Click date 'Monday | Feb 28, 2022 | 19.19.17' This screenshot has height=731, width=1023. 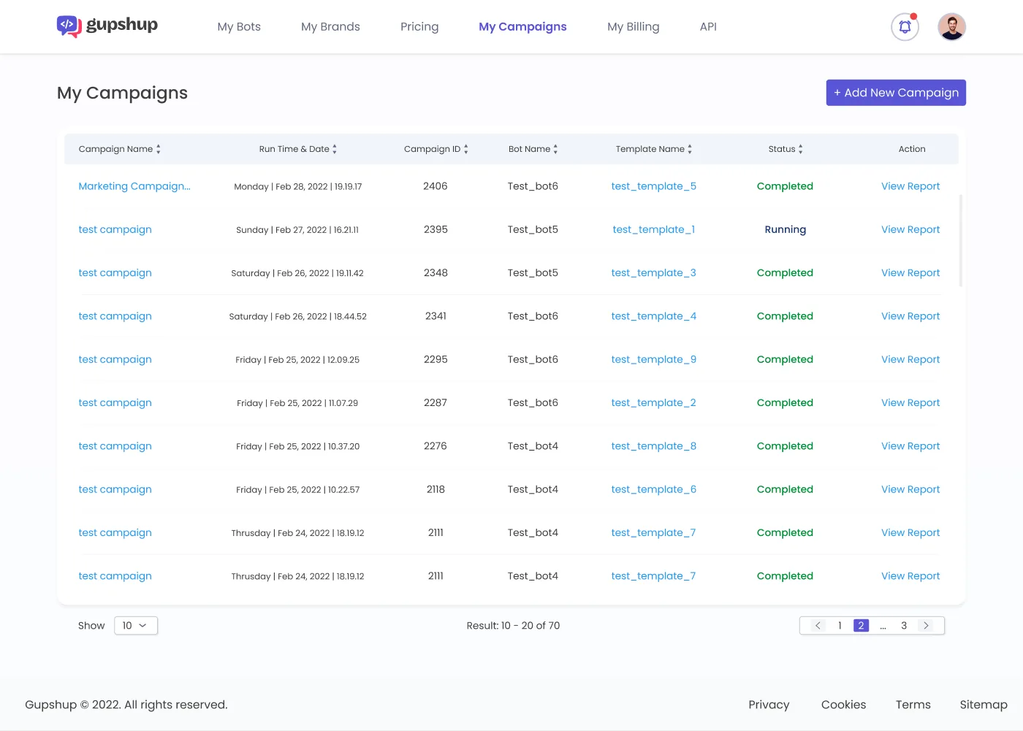(x=298, y=187)
